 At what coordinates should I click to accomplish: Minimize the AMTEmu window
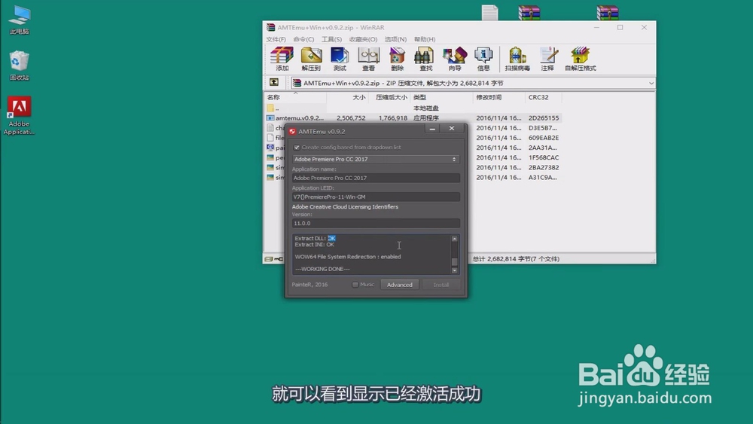coord(432,129)
